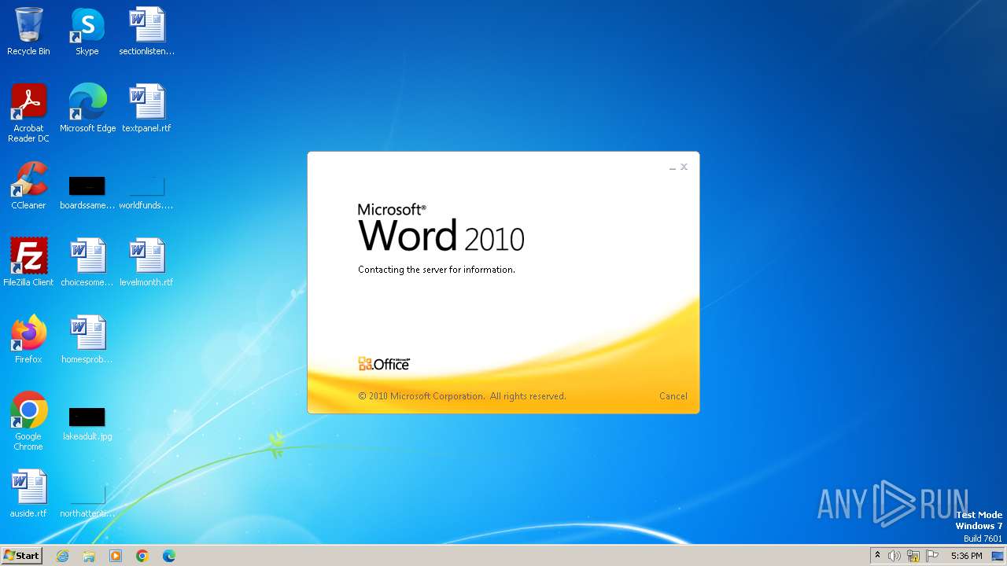Viewport: 1007px width, 566px height.
Task: Close the Word 2010 splash screen
Action: (x=684, y=167)
